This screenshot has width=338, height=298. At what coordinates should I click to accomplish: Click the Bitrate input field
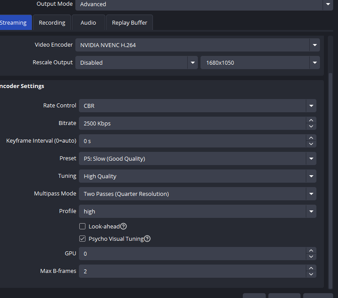click(192, 123)
